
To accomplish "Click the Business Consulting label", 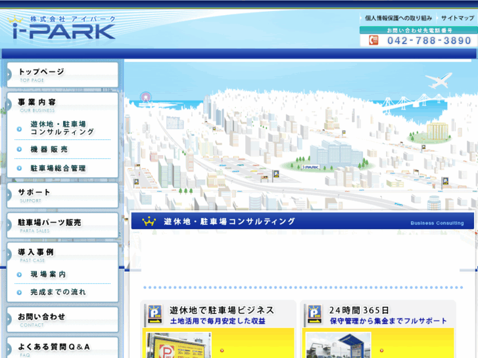I will (437, 223).
